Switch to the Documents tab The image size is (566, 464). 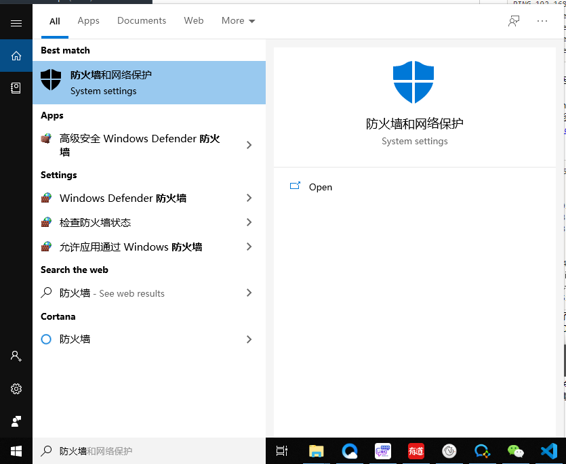click(x=142, y=21)
